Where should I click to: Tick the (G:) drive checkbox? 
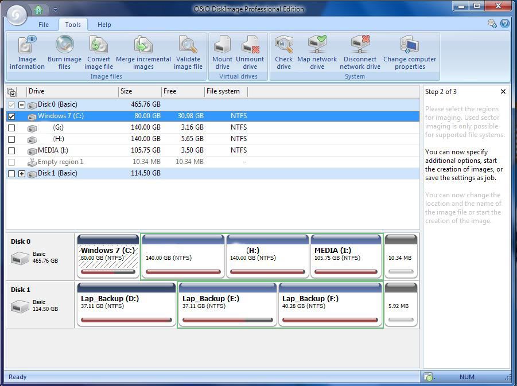tap(11, 127)
